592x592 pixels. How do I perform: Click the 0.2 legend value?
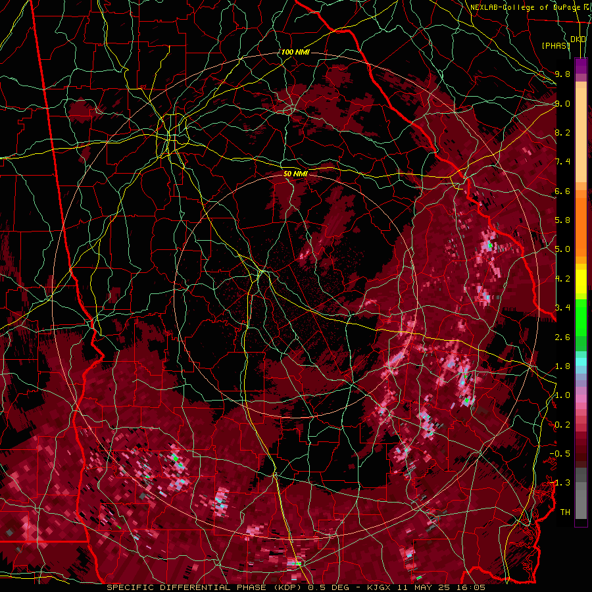pos(562,425)
